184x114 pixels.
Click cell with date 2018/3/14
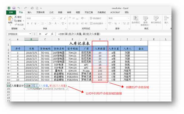click(x=31, y=80)
